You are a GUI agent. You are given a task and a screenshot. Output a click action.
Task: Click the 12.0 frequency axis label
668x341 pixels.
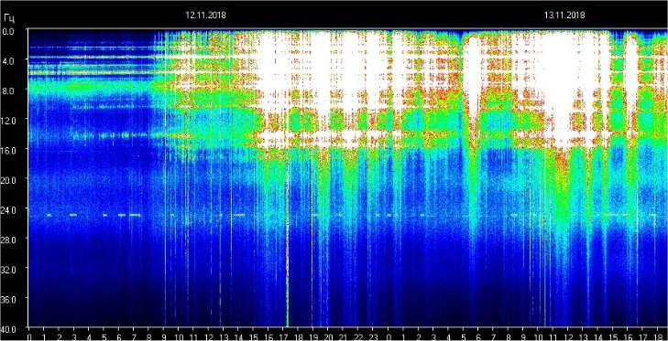(x=8, y=121)
